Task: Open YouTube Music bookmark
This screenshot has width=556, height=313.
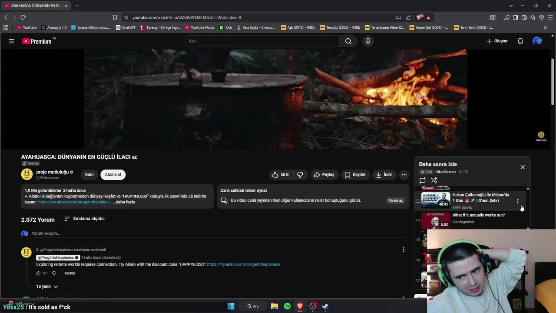Action: pos(200,27)
